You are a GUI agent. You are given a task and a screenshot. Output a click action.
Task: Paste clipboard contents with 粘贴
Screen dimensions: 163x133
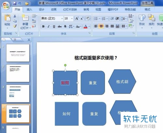coord(7,21)
